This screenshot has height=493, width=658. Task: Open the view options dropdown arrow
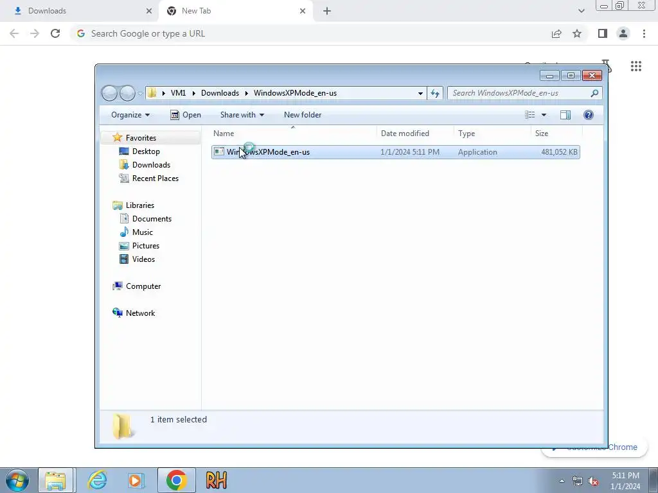(544, 115)
